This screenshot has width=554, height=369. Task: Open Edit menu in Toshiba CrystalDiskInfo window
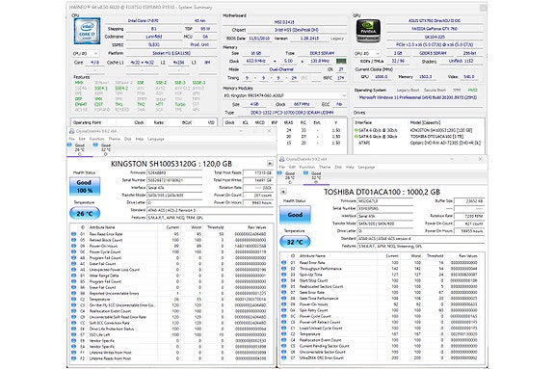tap(292, 167)
